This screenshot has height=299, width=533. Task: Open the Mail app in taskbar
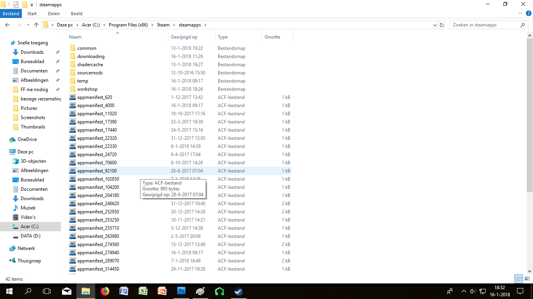point(66,291)
